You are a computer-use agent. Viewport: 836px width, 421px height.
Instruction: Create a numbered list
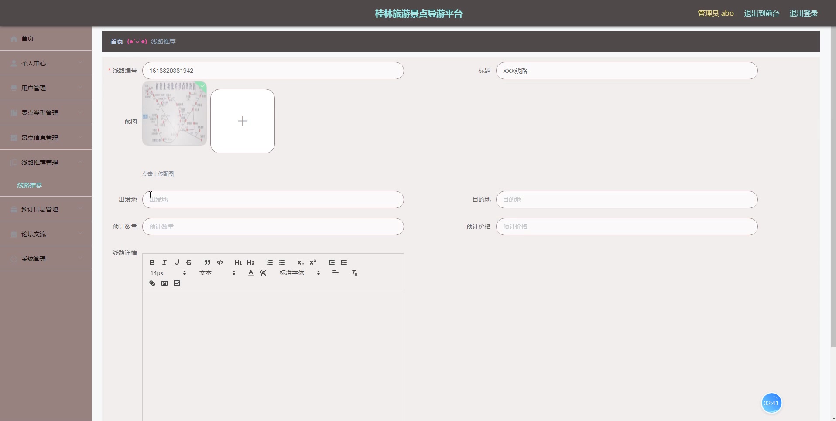(269, 262)
